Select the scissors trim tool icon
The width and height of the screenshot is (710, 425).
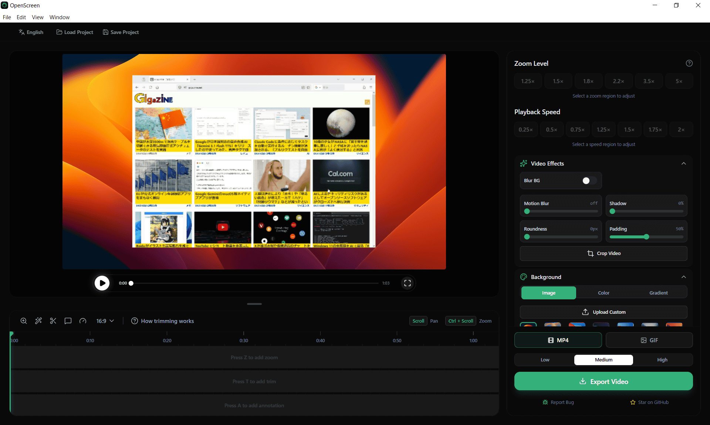pyautogui.click(x=53, y=321)
